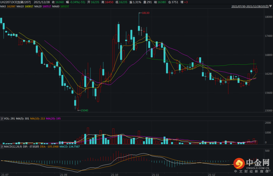
Task: Click the CNGOLD gold coin logo
Action: click(x=239, y=164)
